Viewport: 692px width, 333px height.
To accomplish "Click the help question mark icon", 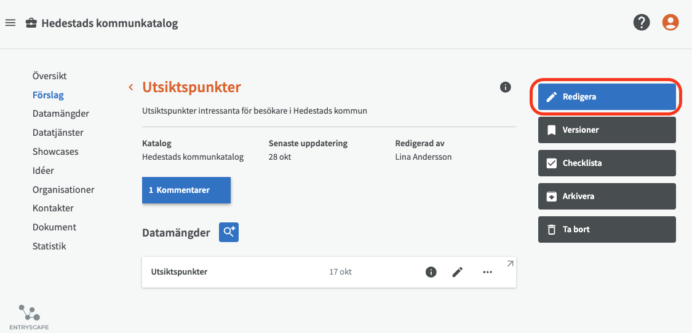I will coord(642,23).
